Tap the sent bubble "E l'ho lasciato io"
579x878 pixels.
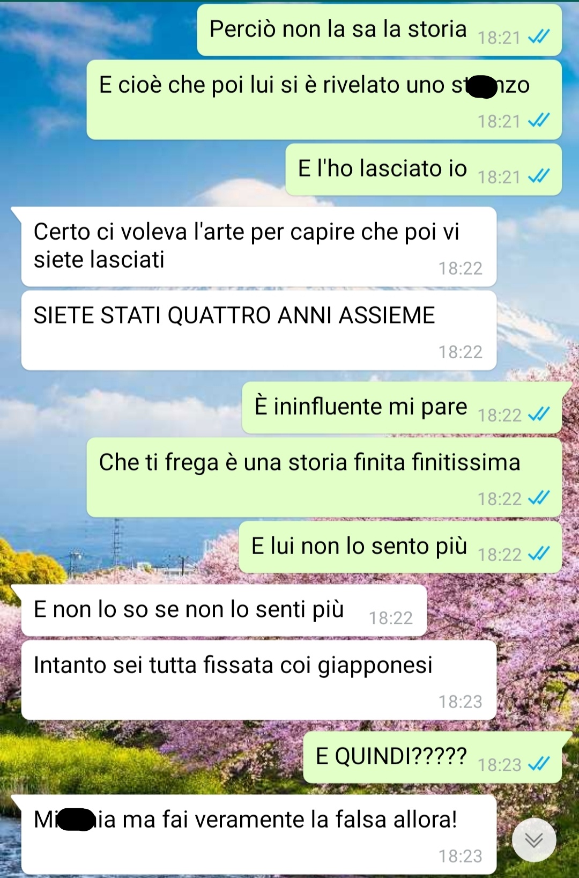pos(424,169)
